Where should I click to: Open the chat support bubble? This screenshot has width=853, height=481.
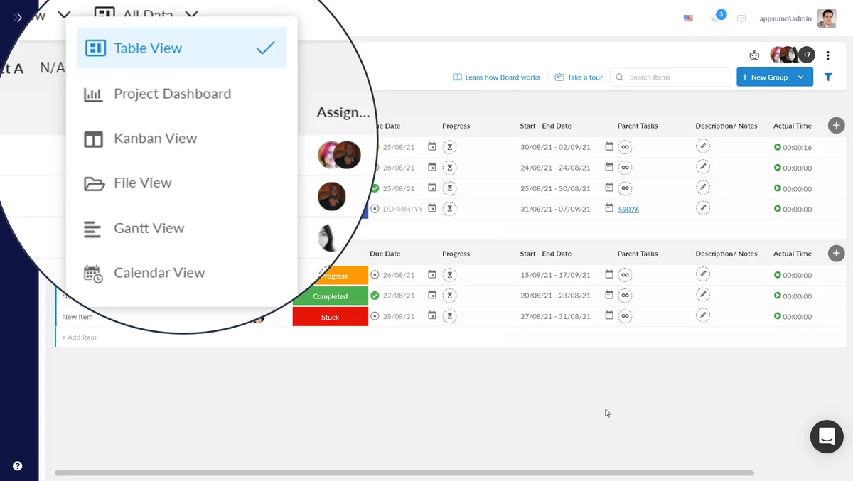826,436
